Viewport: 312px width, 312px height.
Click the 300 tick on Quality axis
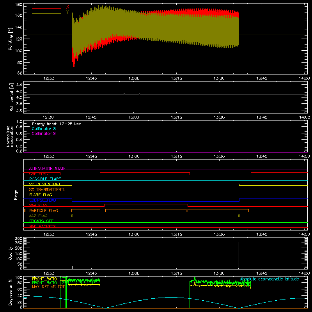click(19, 239)
